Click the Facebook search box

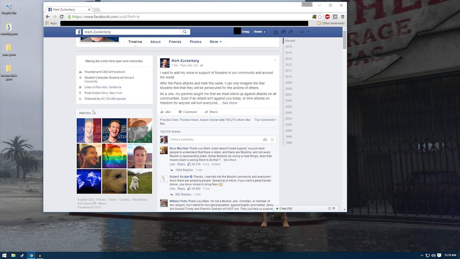pyautogui.click(x=132, y=32)
